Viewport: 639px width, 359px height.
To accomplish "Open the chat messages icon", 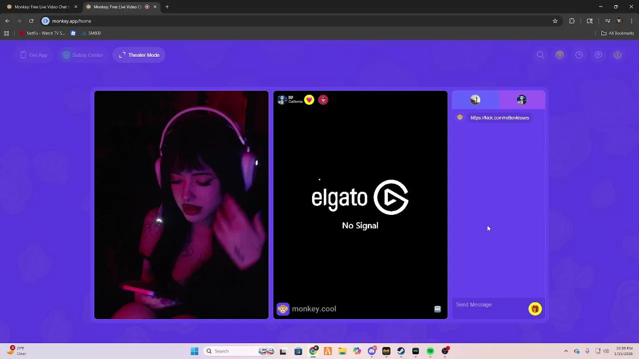I will coord(599,55).
